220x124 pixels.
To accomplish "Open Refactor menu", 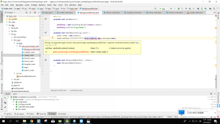I will 42,5.
